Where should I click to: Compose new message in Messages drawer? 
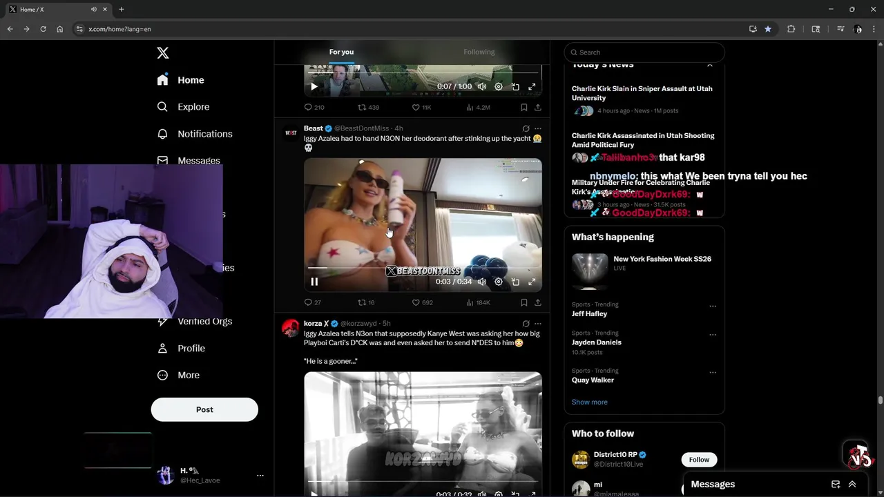click(x=836, y=485)
